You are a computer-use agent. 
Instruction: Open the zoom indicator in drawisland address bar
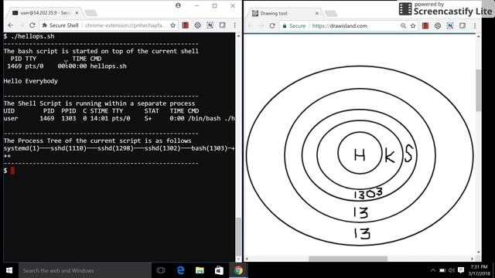pyautogui.click(x=403, y=25)
